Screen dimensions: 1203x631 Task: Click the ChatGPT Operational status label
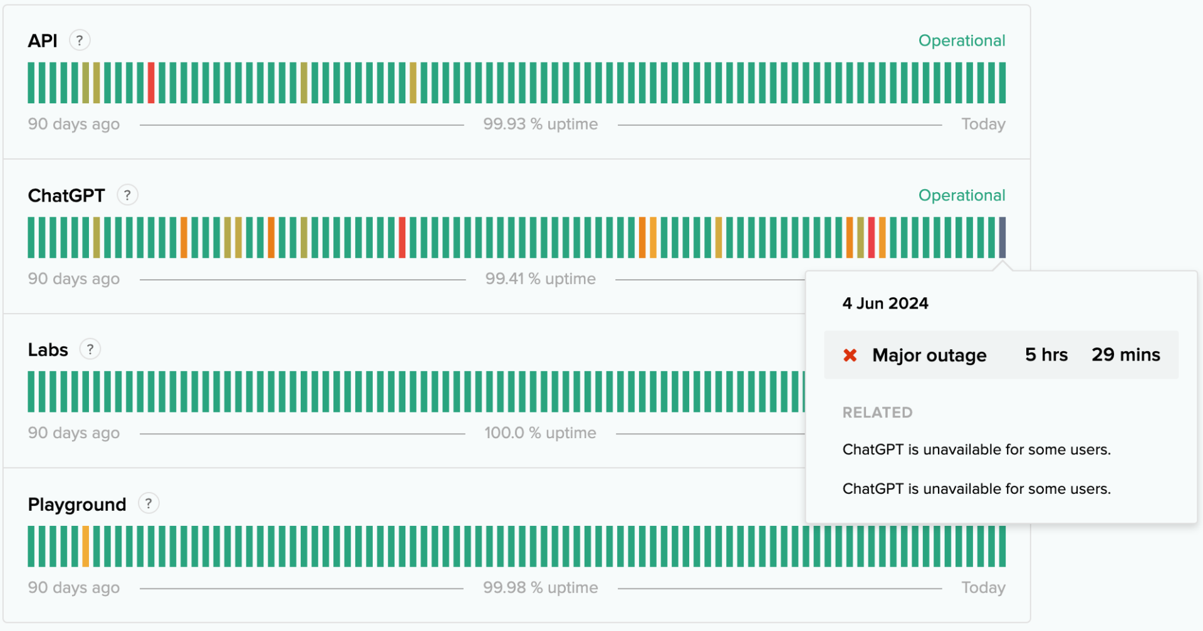coord(962,195)
